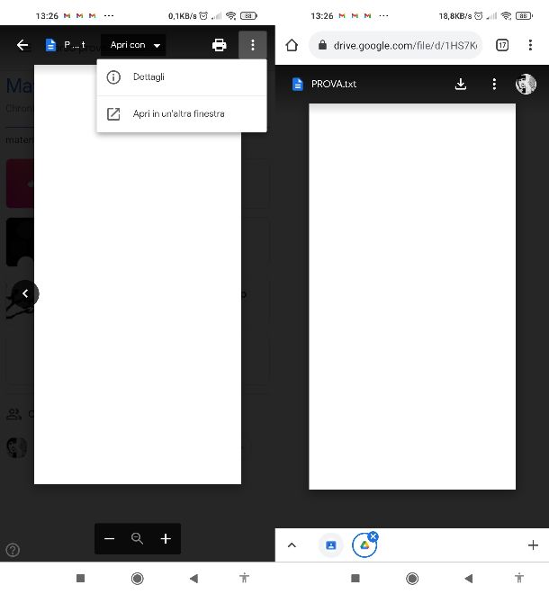Screen dimensions: 549x594
Task: Expand the tab strip with the up chevron
Action: pos(292,545)
